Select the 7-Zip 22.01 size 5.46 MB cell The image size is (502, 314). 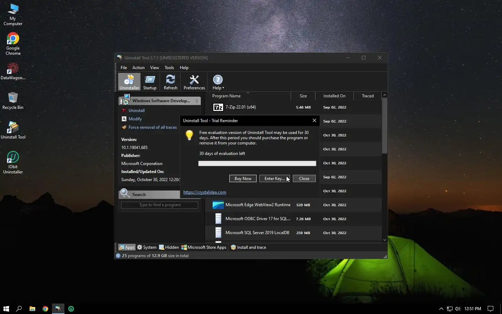(303, 107)
